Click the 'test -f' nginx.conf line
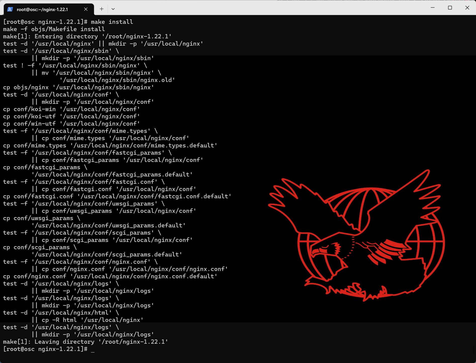The image size is (476, 363). [80, 262]
